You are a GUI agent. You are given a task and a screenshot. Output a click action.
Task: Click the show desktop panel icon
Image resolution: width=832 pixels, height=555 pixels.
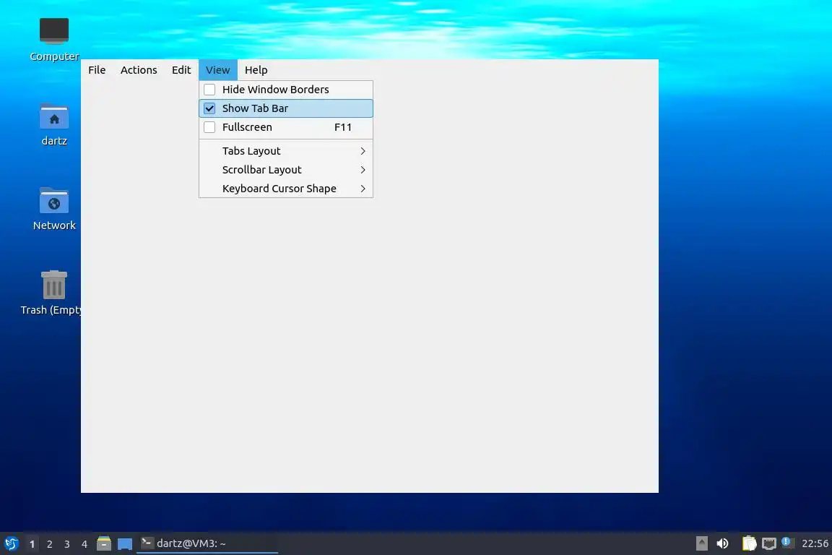pos(125,544)
